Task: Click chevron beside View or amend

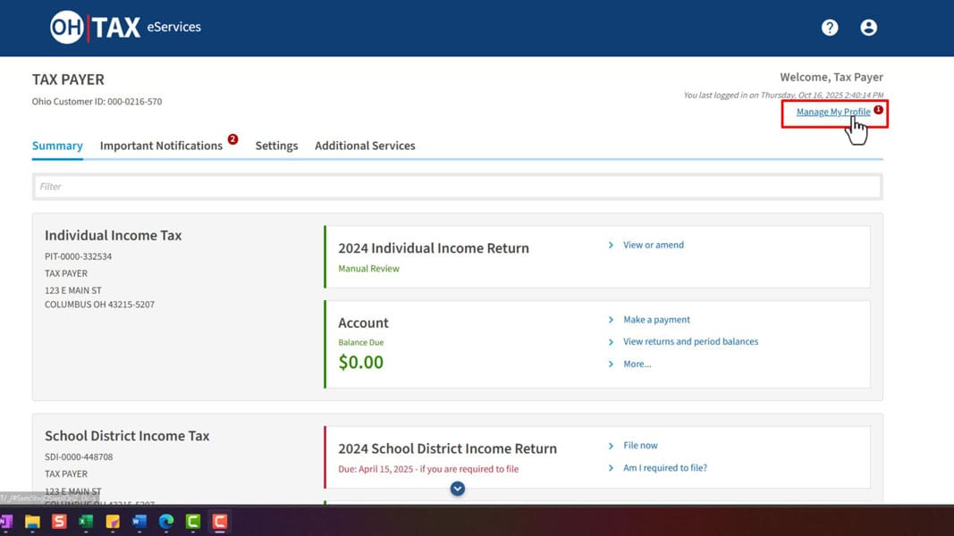Action: [611, 245]
